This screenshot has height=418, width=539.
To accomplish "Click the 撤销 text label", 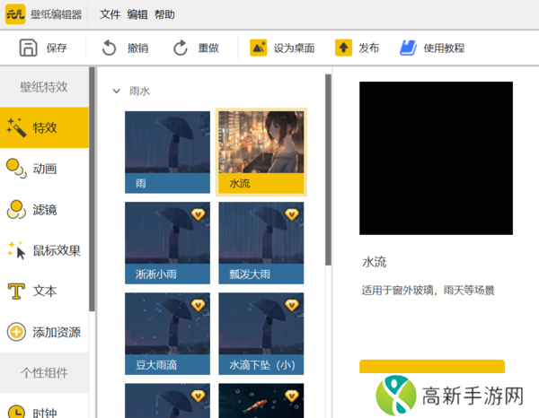I will click(x=137, y=48).
